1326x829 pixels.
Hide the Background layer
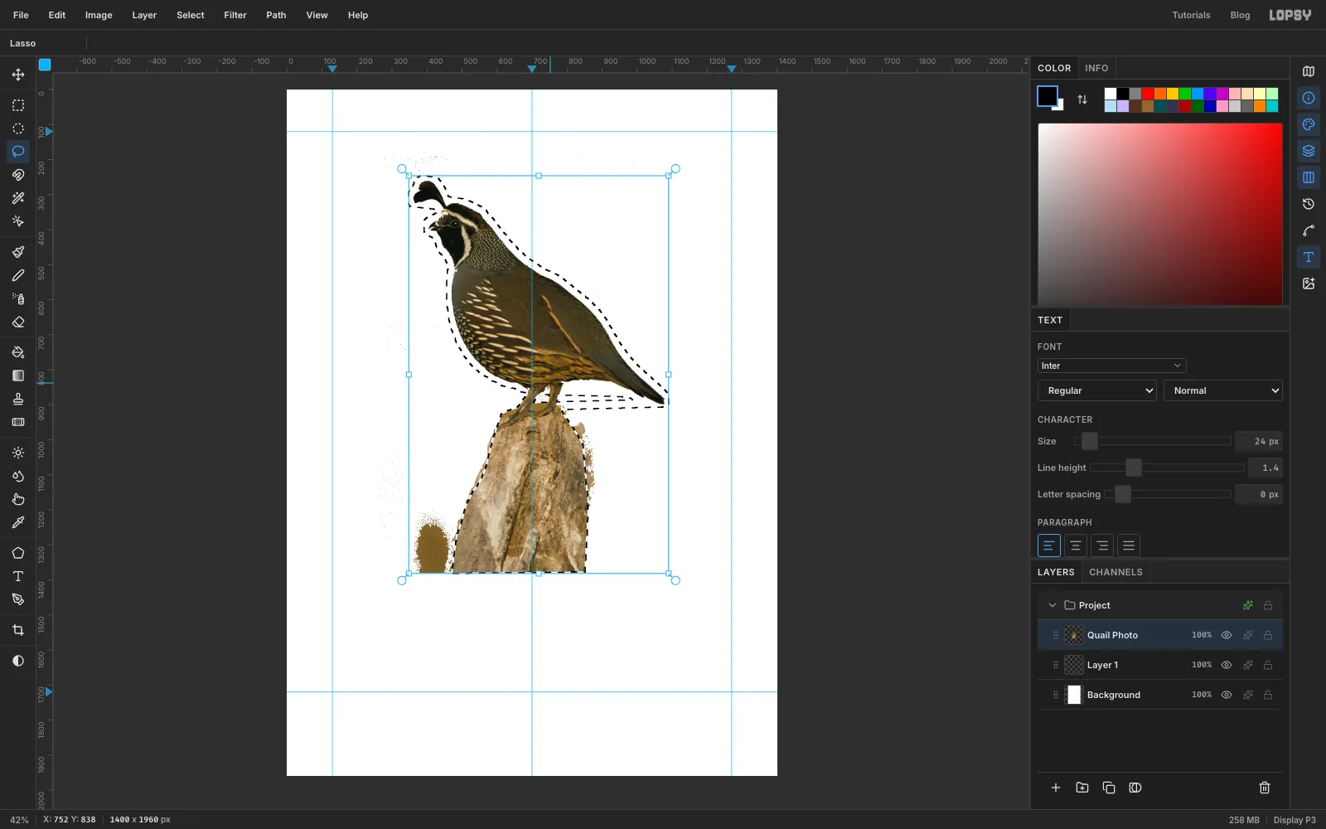click(x=1227, y=695)
